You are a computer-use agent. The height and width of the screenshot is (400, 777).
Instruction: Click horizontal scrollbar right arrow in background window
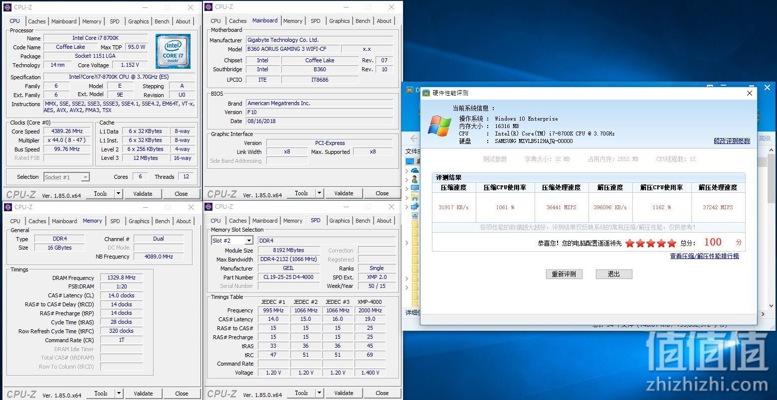point(763,314)
